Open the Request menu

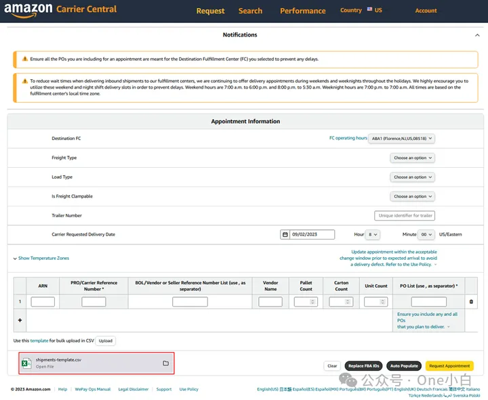pyautogui.click(x=210, y=12)
